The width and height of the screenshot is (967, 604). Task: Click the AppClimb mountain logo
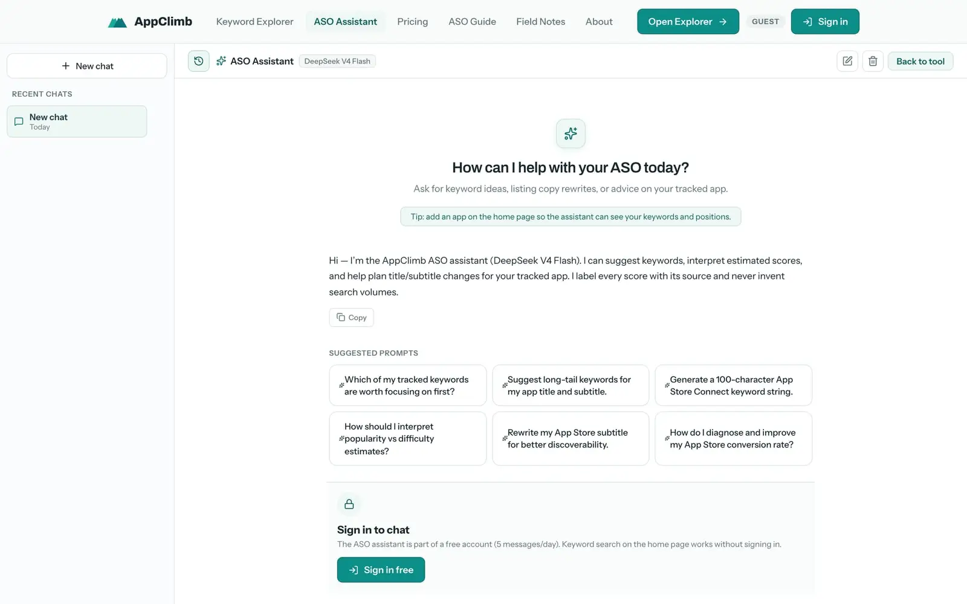click(117, 22)
